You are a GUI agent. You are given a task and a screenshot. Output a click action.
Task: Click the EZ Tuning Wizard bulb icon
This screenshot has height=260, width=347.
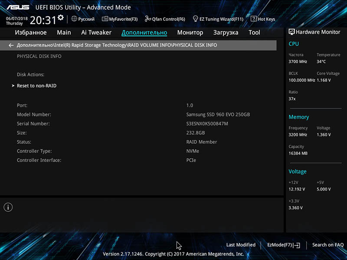coord(196,19)
